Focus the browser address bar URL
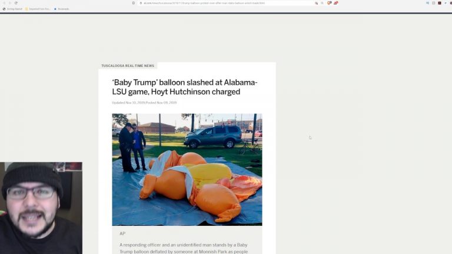The width and height of the screenshot is (452, 254). coord(204,3)
